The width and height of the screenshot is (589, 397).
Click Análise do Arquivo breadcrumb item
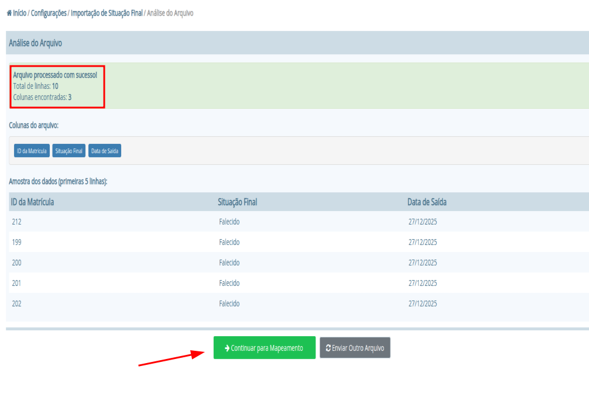click(170, 13)
